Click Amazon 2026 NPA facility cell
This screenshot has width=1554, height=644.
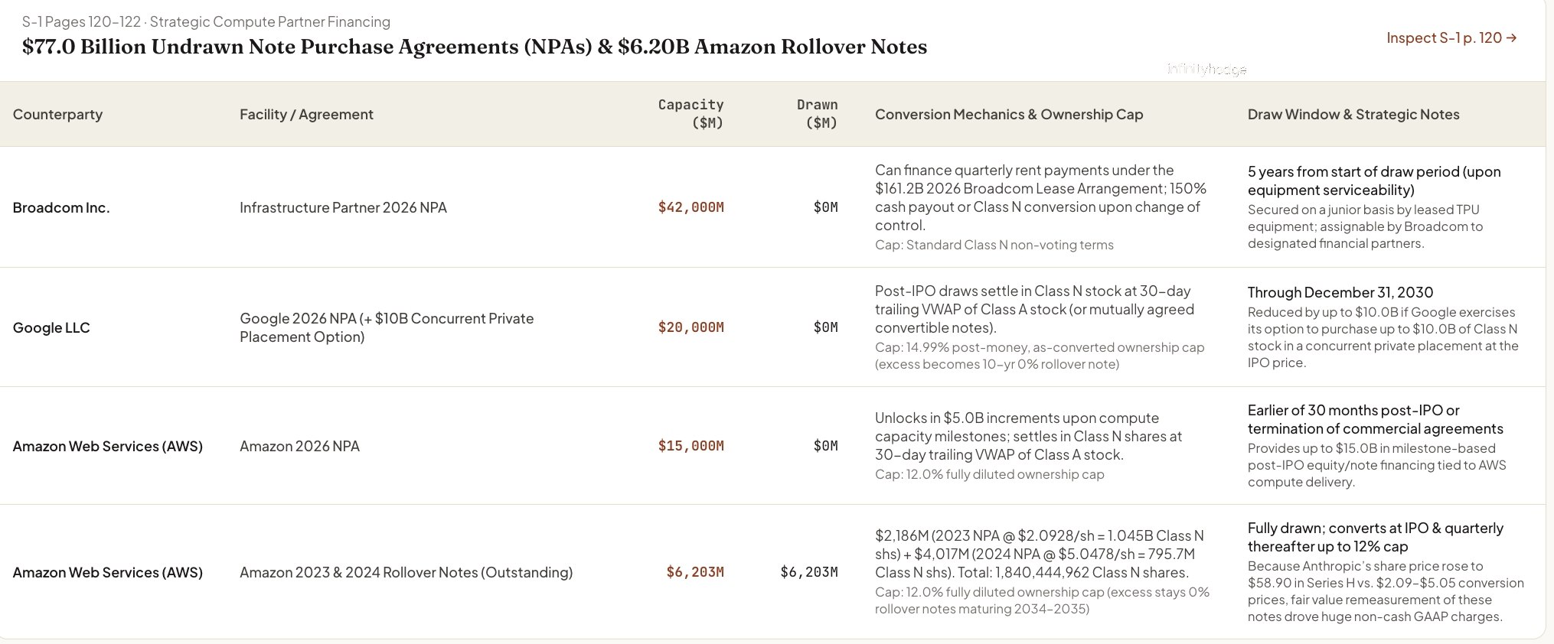[299, 446]
